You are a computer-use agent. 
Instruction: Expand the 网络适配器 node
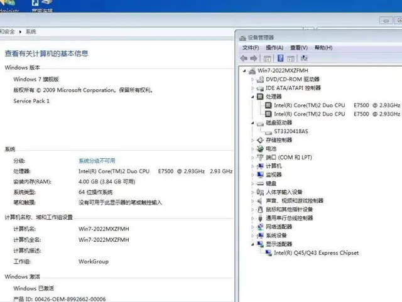[253, 227]
